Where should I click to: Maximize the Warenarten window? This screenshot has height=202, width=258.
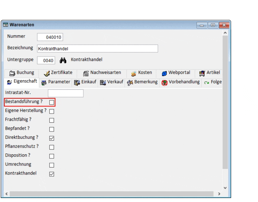point(213,25)
